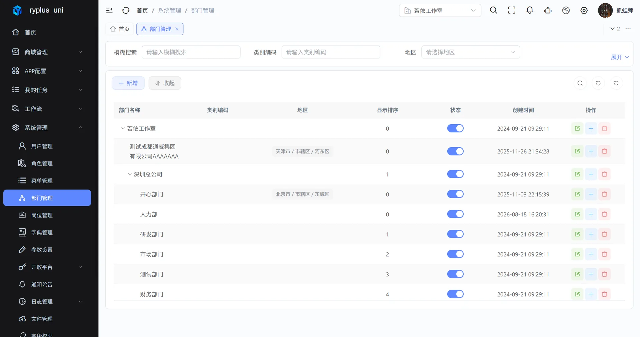Viewport: 640px width, 337px height.
Task: Collapse the 深圳总公司 tree row
Action: [x=130, y=174]
